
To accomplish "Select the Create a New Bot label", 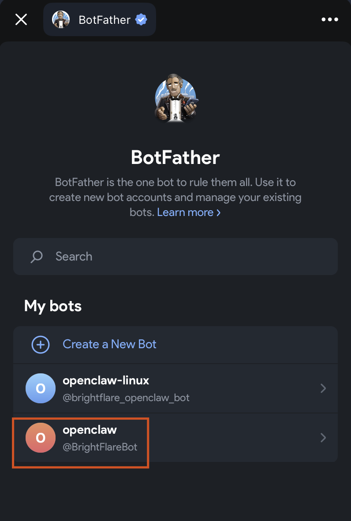I will (x=109, y=344).
